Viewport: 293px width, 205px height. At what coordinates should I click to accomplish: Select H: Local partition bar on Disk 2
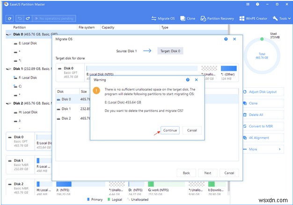click(x=44, y=184)
